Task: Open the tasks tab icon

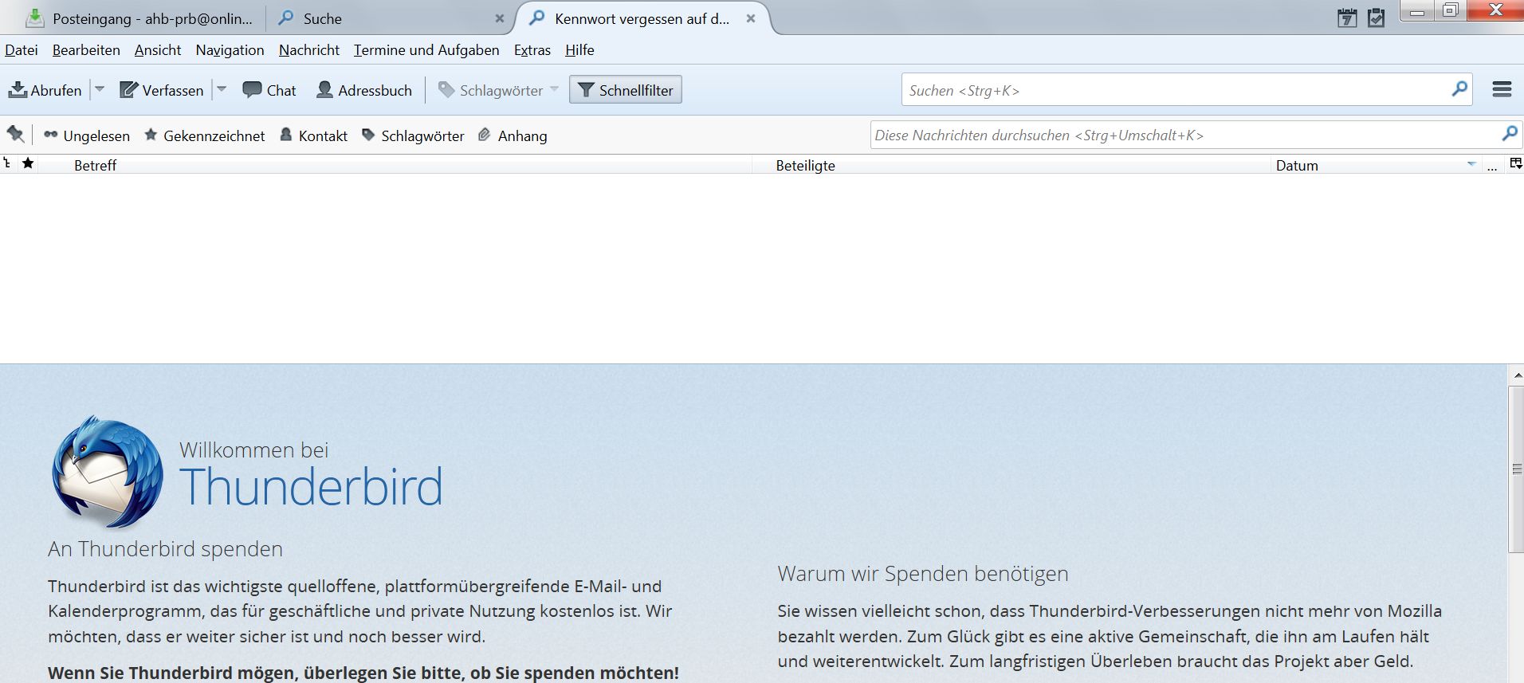Action: pos(1377,18)
